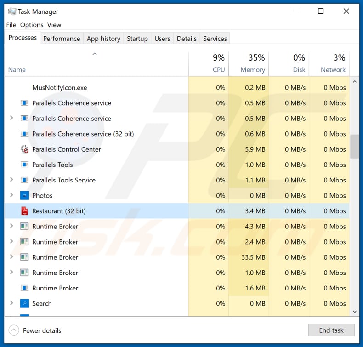
Task: Click the Photos app icon
Action: pyautogui.click(x=24, y=195)
